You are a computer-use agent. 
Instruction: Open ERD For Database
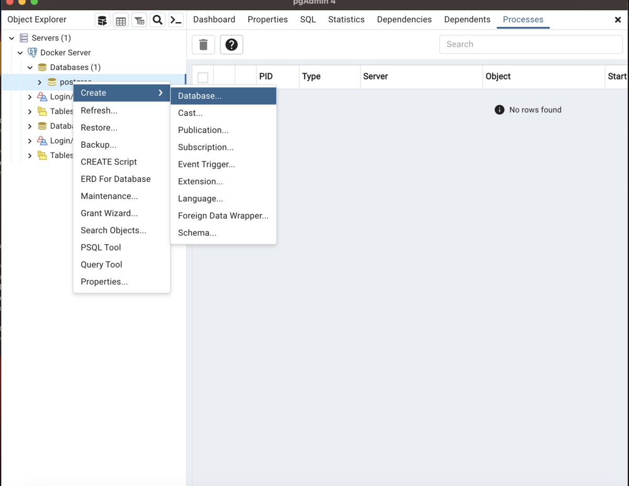(x=122, y=179)
